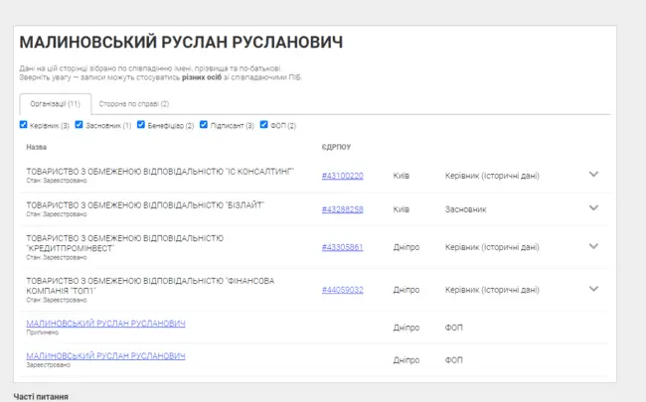The width and height of the screenshot is (646, 402).
Task: Select the "ІС КОНСАЛТИНГ" company name text
Action: click(x=160, y=172)
